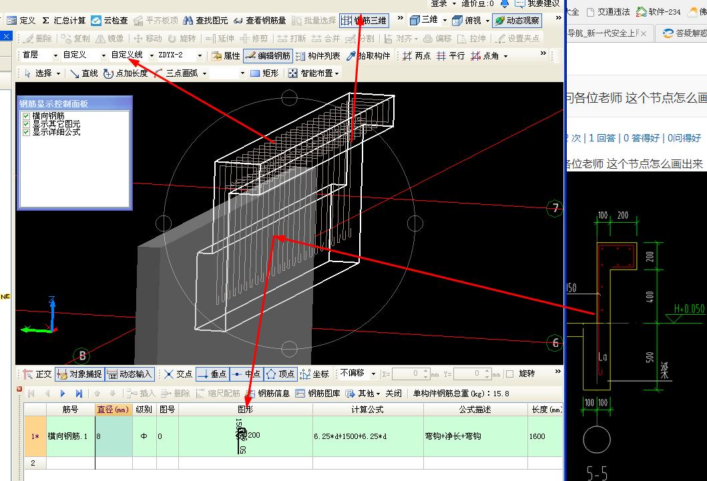Open the 登录 login menu

pyautogui.click(x=443, y=3)
